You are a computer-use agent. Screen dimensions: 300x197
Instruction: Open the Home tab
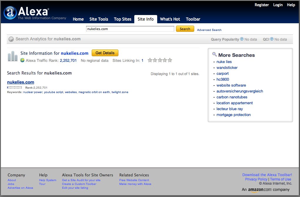coord(78,19)
